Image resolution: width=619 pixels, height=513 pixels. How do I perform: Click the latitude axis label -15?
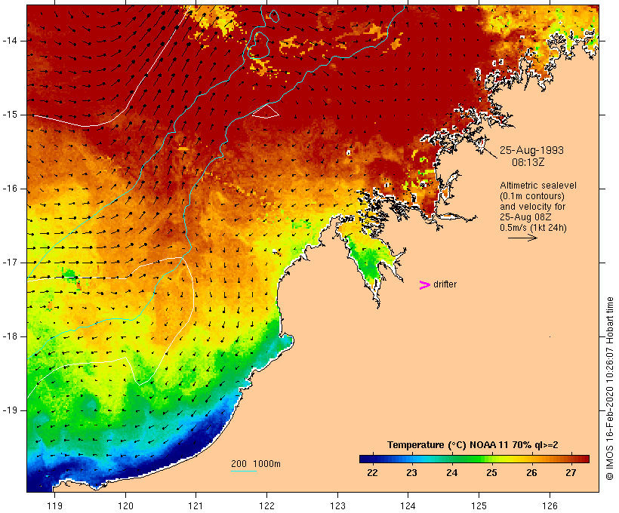coord(10,115)
